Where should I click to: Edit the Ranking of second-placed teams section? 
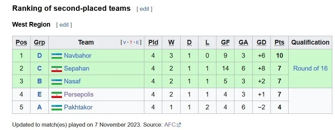pyautogui.click(x=144, y=9)
